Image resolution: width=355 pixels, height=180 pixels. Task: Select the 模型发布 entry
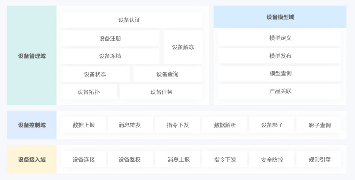tap(280, 56)
